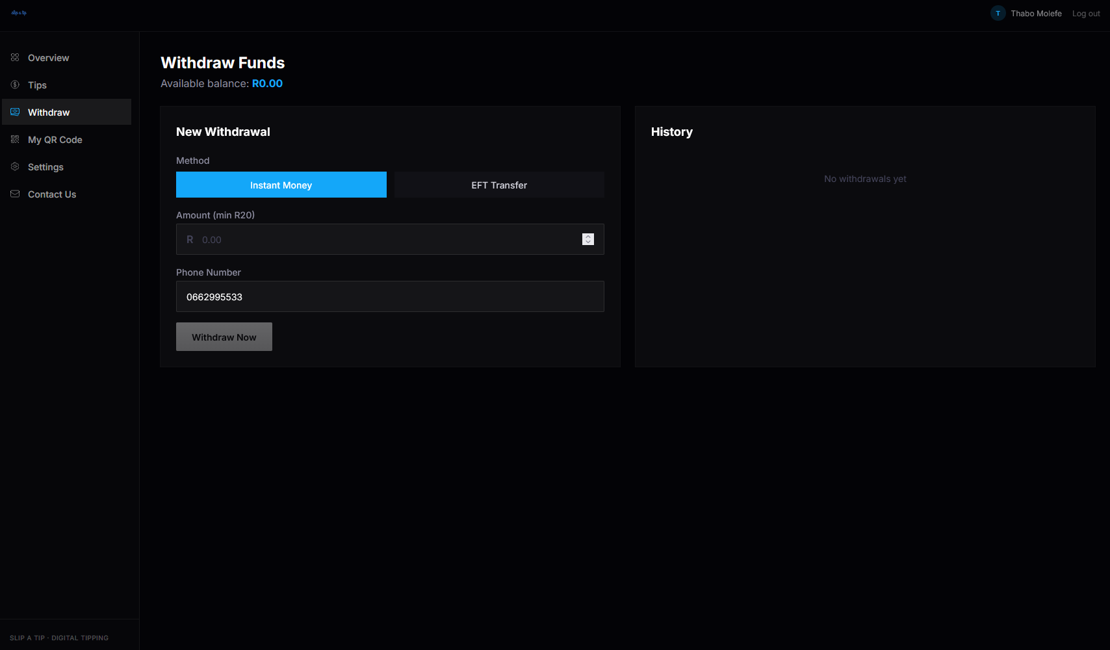Adjust amount using the spinner arrows

click(x=587, y=239)
